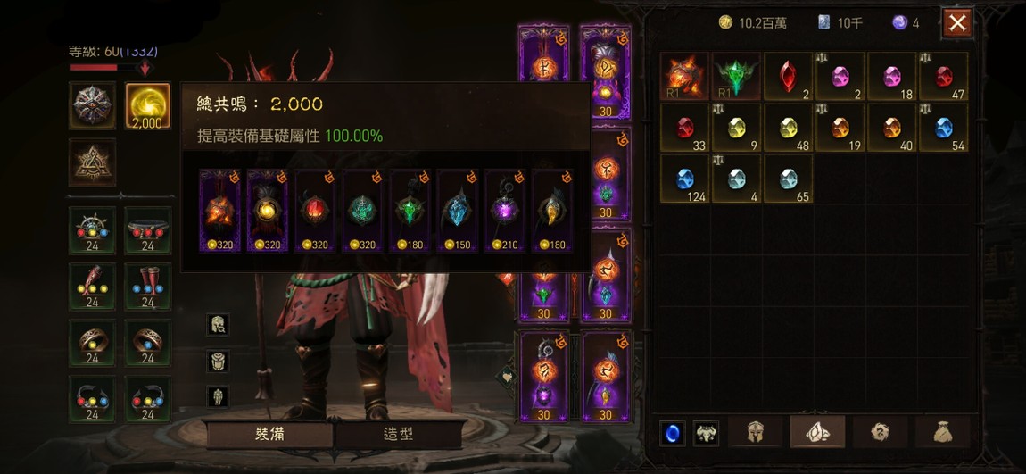
Task: Toggle the chest armor display icon
Action: 218,361
